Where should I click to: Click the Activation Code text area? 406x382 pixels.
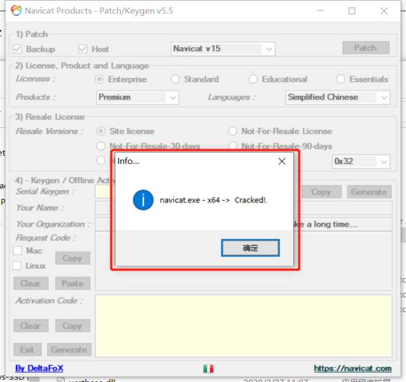243,326
